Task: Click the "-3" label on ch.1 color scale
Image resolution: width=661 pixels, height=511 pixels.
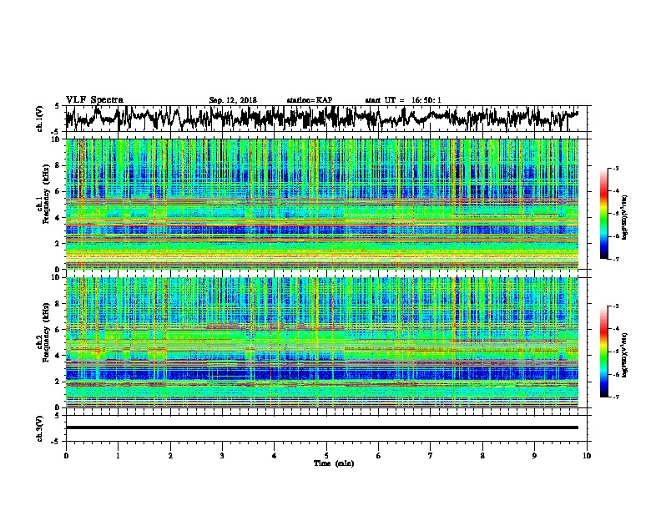Action: [x=615, y=169]
